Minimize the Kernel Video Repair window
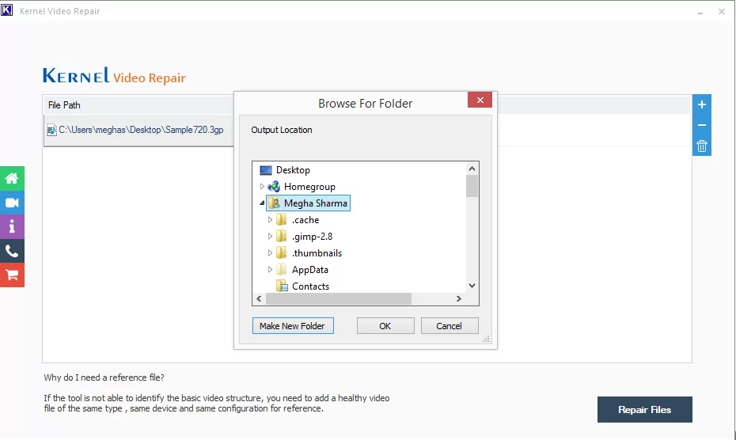This screenshot has height=440, width=736. [x=700, y=12]
